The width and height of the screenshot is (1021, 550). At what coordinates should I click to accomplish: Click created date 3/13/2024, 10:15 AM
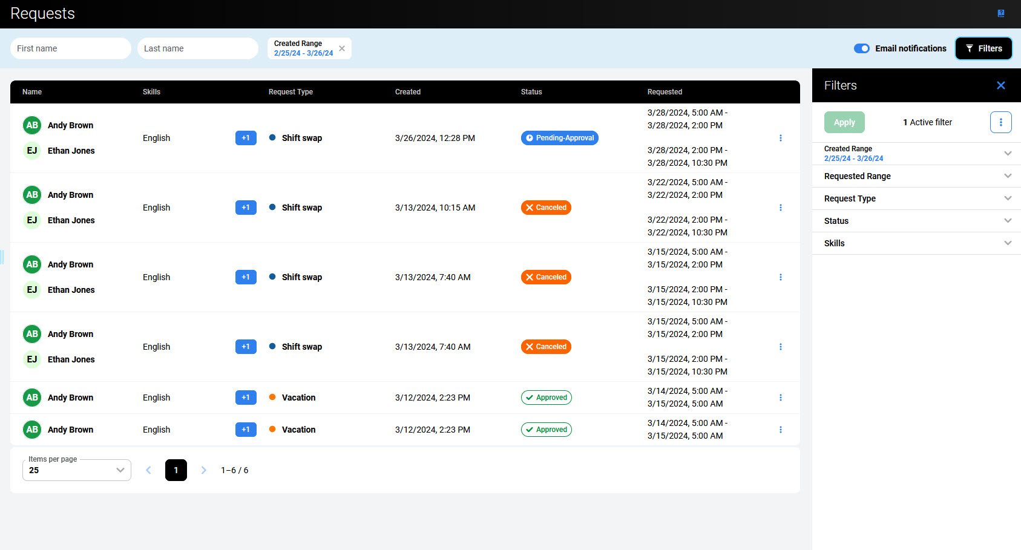435,208
